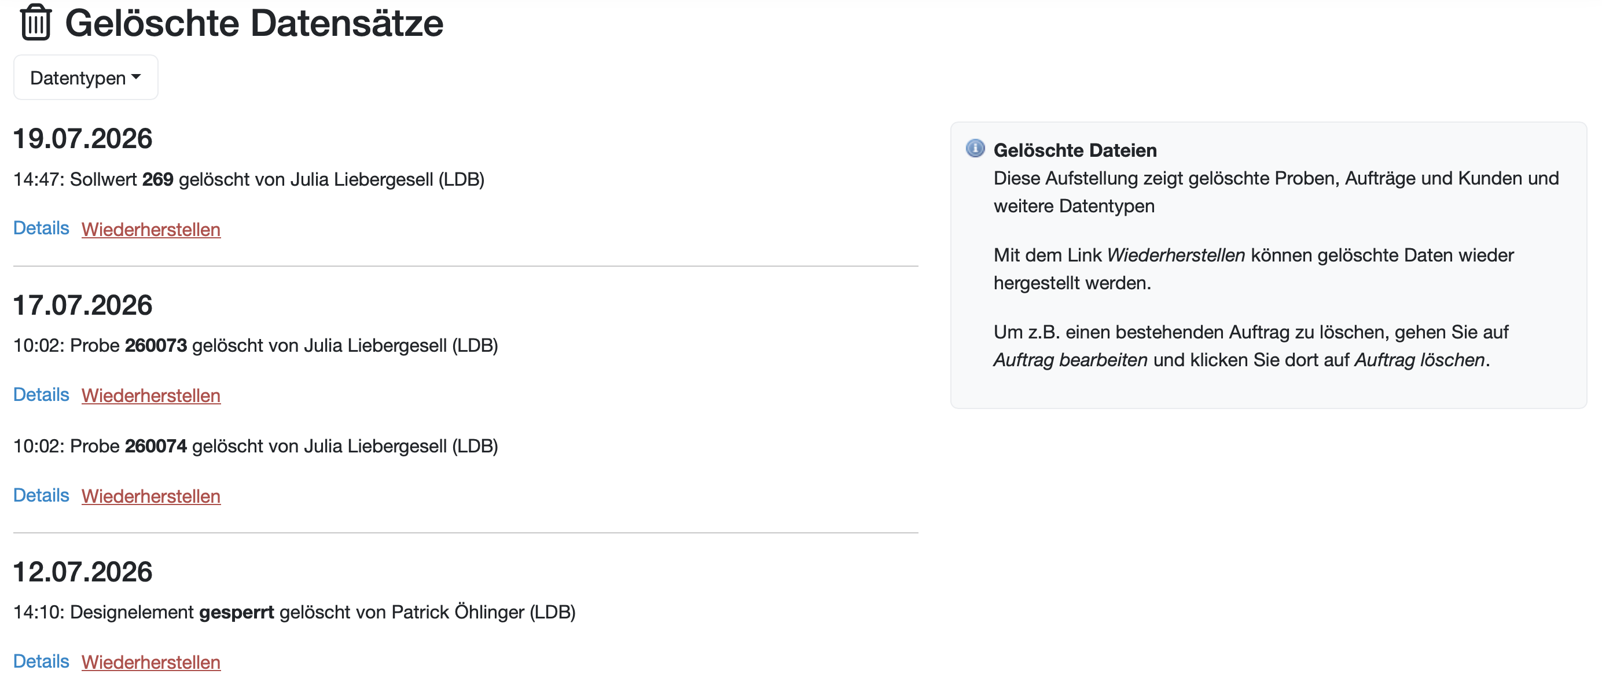Click the Datentypen dropdown caret arrow

point(136,77)
